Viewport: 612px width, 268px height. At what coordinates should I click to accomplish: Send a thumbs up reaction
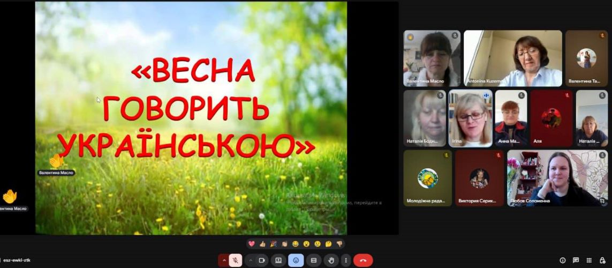(x=262, y=244)
